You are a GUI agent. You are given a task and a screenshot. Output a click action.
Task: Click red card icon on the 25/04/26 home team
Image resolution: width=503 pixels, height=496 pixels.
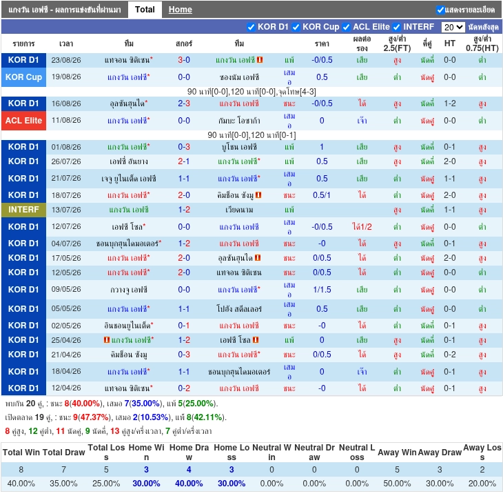(x=107, y=339)
